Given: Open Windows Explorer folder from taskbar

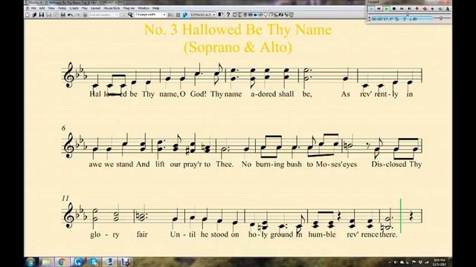Looking at the screenshot, I should pyautogui.click(x=46, y=262).
